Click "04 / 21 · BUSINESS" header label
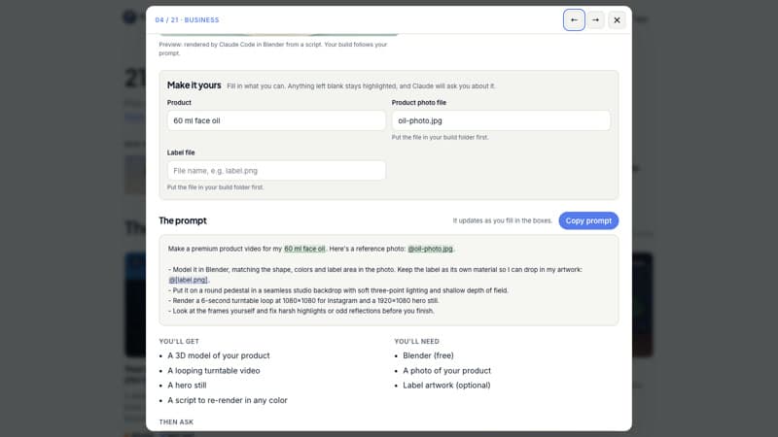The height and width of the screenshot is (437, 778). [x=187, y=19]
